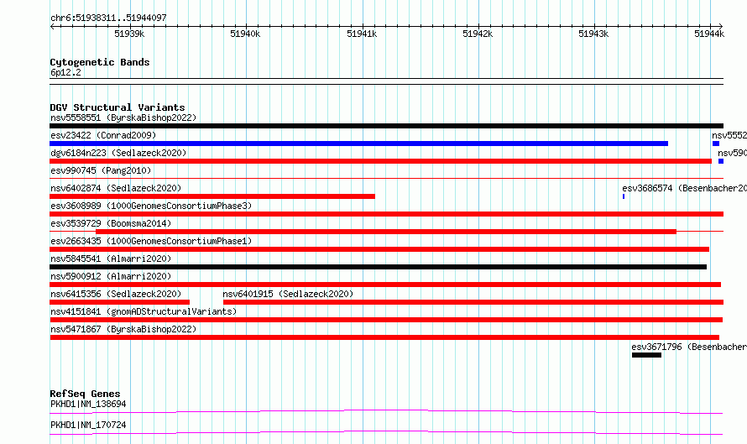Click the PKHD1|NM_170724 gene label
Image resolution: width=747 pixels, height=444 pixels.
pos(88,425)
